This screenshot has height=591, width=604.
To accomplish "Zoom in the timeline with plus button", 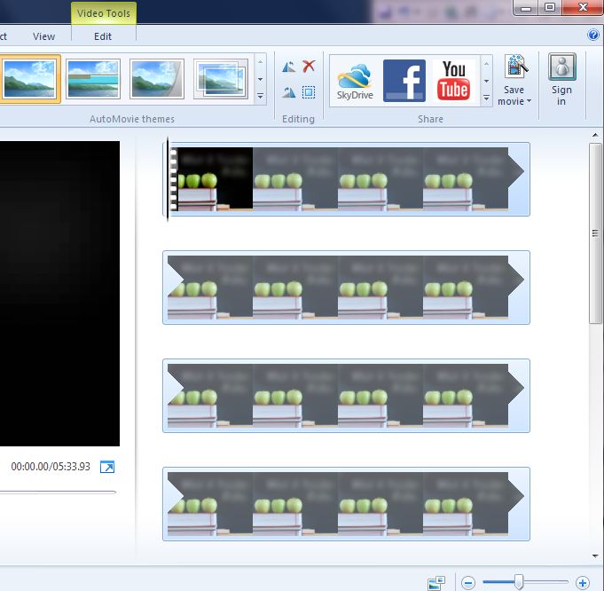I will click(x=583, y=583).
